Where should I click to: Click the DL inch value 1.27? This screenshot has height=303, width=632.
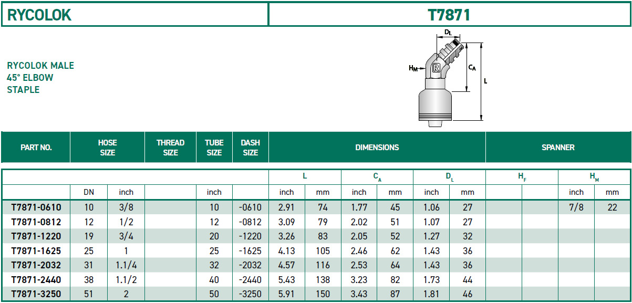coord(431,236)
